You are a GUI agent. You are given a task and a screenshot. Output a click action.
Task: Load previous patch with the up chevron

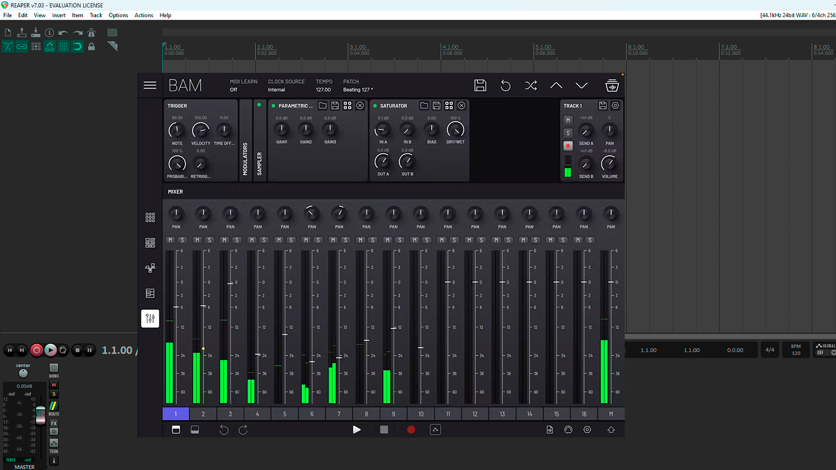pyautogui.click(x=556, y=86)
